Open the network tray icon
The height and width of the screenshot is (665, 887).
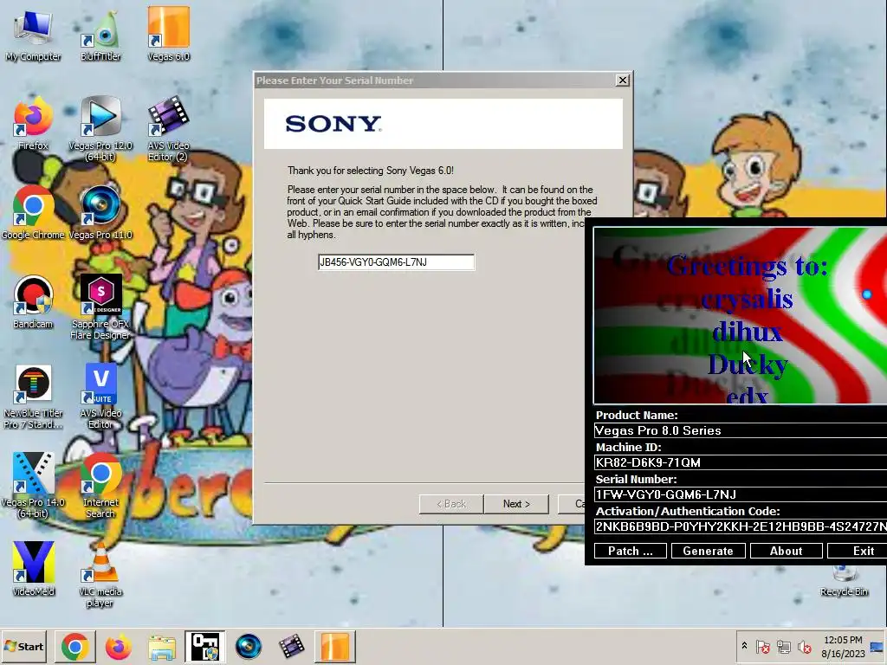[783, 646]
